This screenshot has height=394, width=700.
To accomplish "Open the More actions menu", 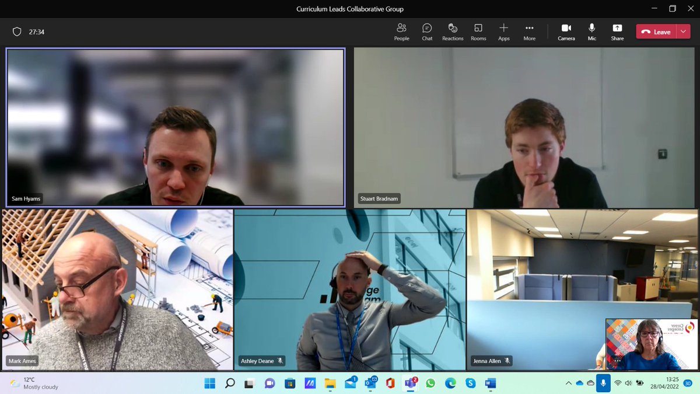I will point(529,32).
